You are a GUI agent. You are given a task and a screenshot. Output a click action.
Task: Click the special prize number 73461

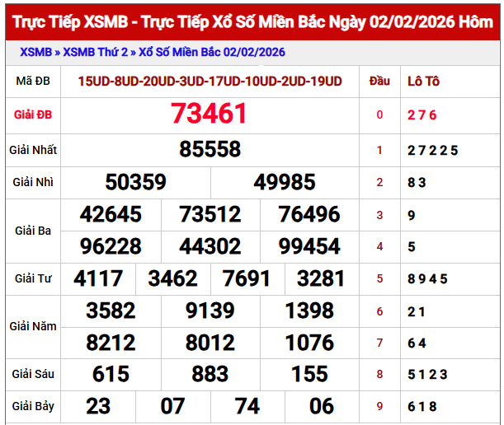pos(210,114)
